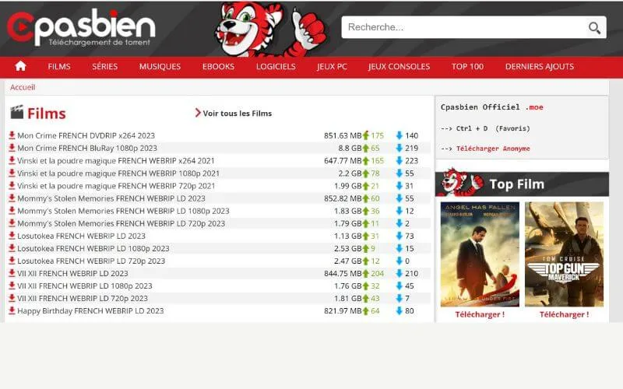
Task: Click the 851.63 MB size value
Action: pos(343,135)
